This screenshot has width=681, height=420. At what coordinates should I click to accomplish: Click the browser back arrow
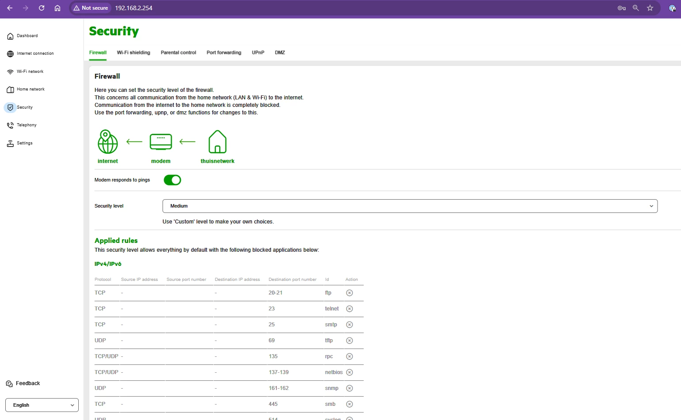point(10,8)
